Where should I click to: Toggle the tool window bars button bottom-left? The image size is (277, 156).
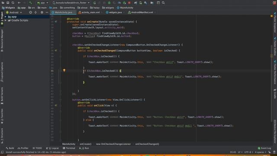click(2, 152)
